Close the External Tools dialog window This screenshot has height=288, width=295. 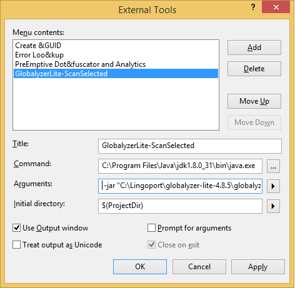click(x=276, y=7)
